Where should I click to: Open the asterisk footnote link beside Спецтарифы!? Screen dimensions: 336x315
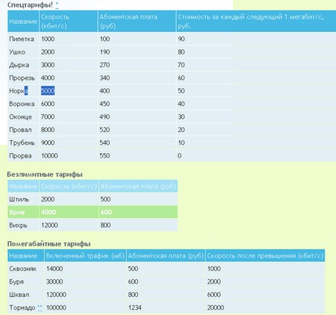(57, 4)
